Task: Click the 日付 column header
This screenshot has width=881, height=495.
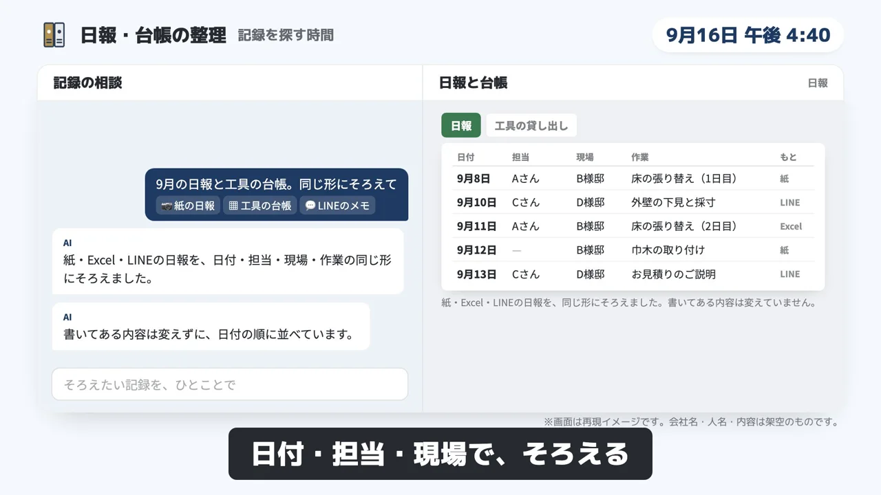Action: click(466, 157)
